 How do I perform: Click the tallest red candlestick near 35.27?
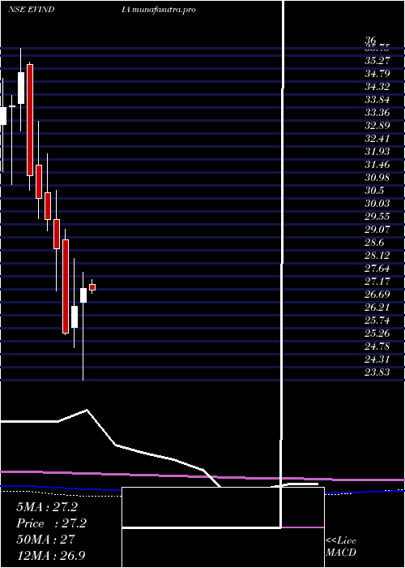pos(30,120)
